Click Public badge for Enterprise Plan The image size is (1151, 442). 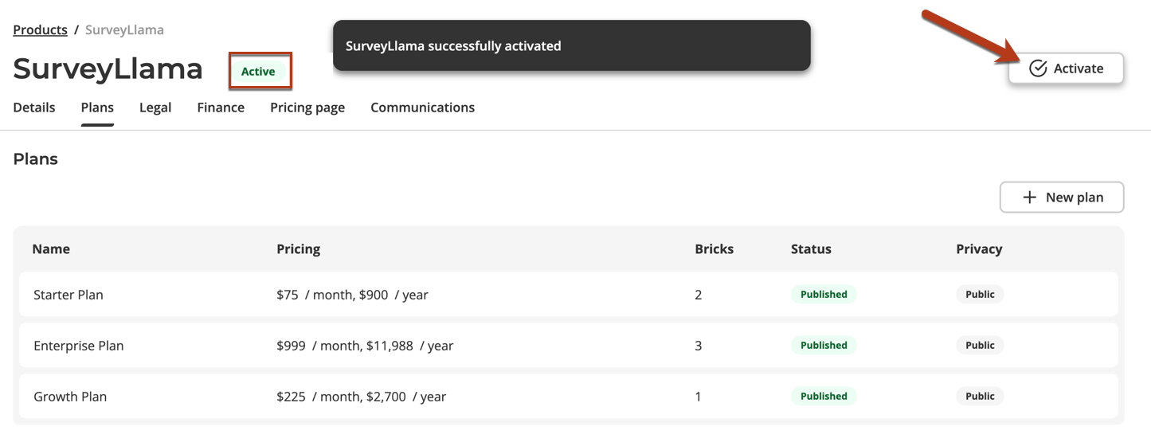click(x=980, y=346)
